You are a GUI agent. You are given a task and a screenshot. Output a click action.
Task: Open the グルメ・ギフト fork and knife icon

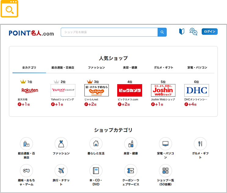click(x=200, y=144)
